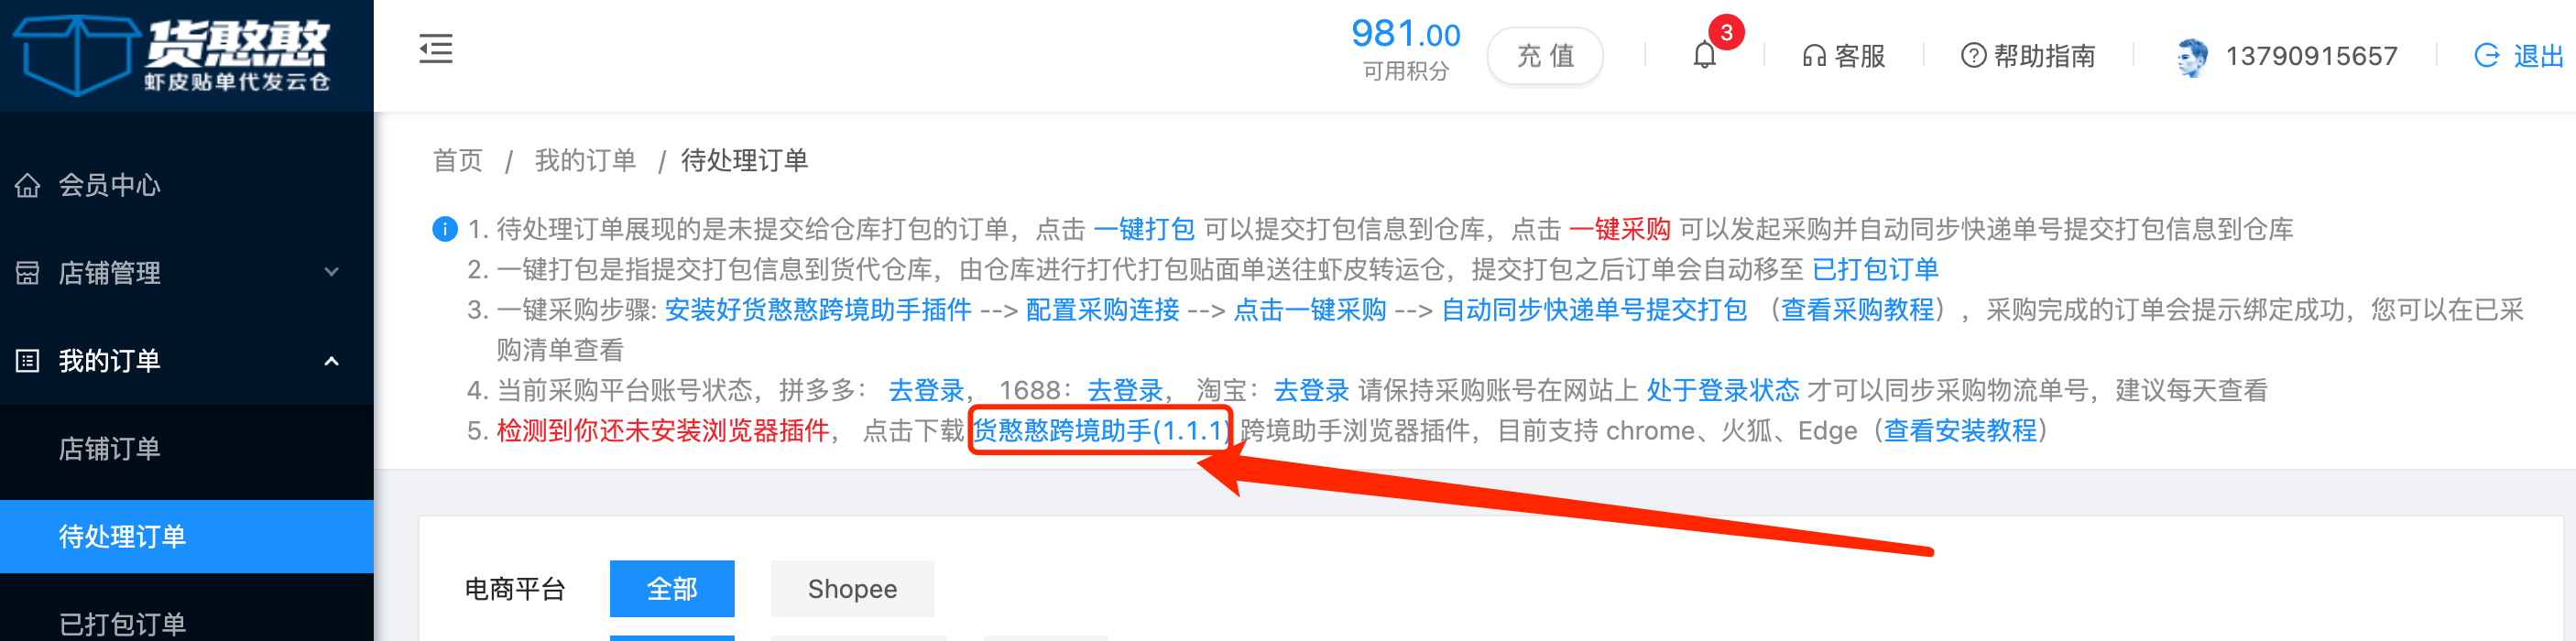Click the 退出 logout icon
Image resolution: width=2576 pixels, height=641 pixels.
tap(2486, 56)
